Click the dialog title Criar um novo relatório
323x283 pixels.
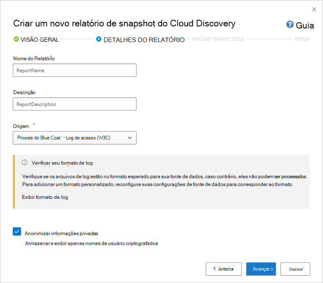[124, 24]
